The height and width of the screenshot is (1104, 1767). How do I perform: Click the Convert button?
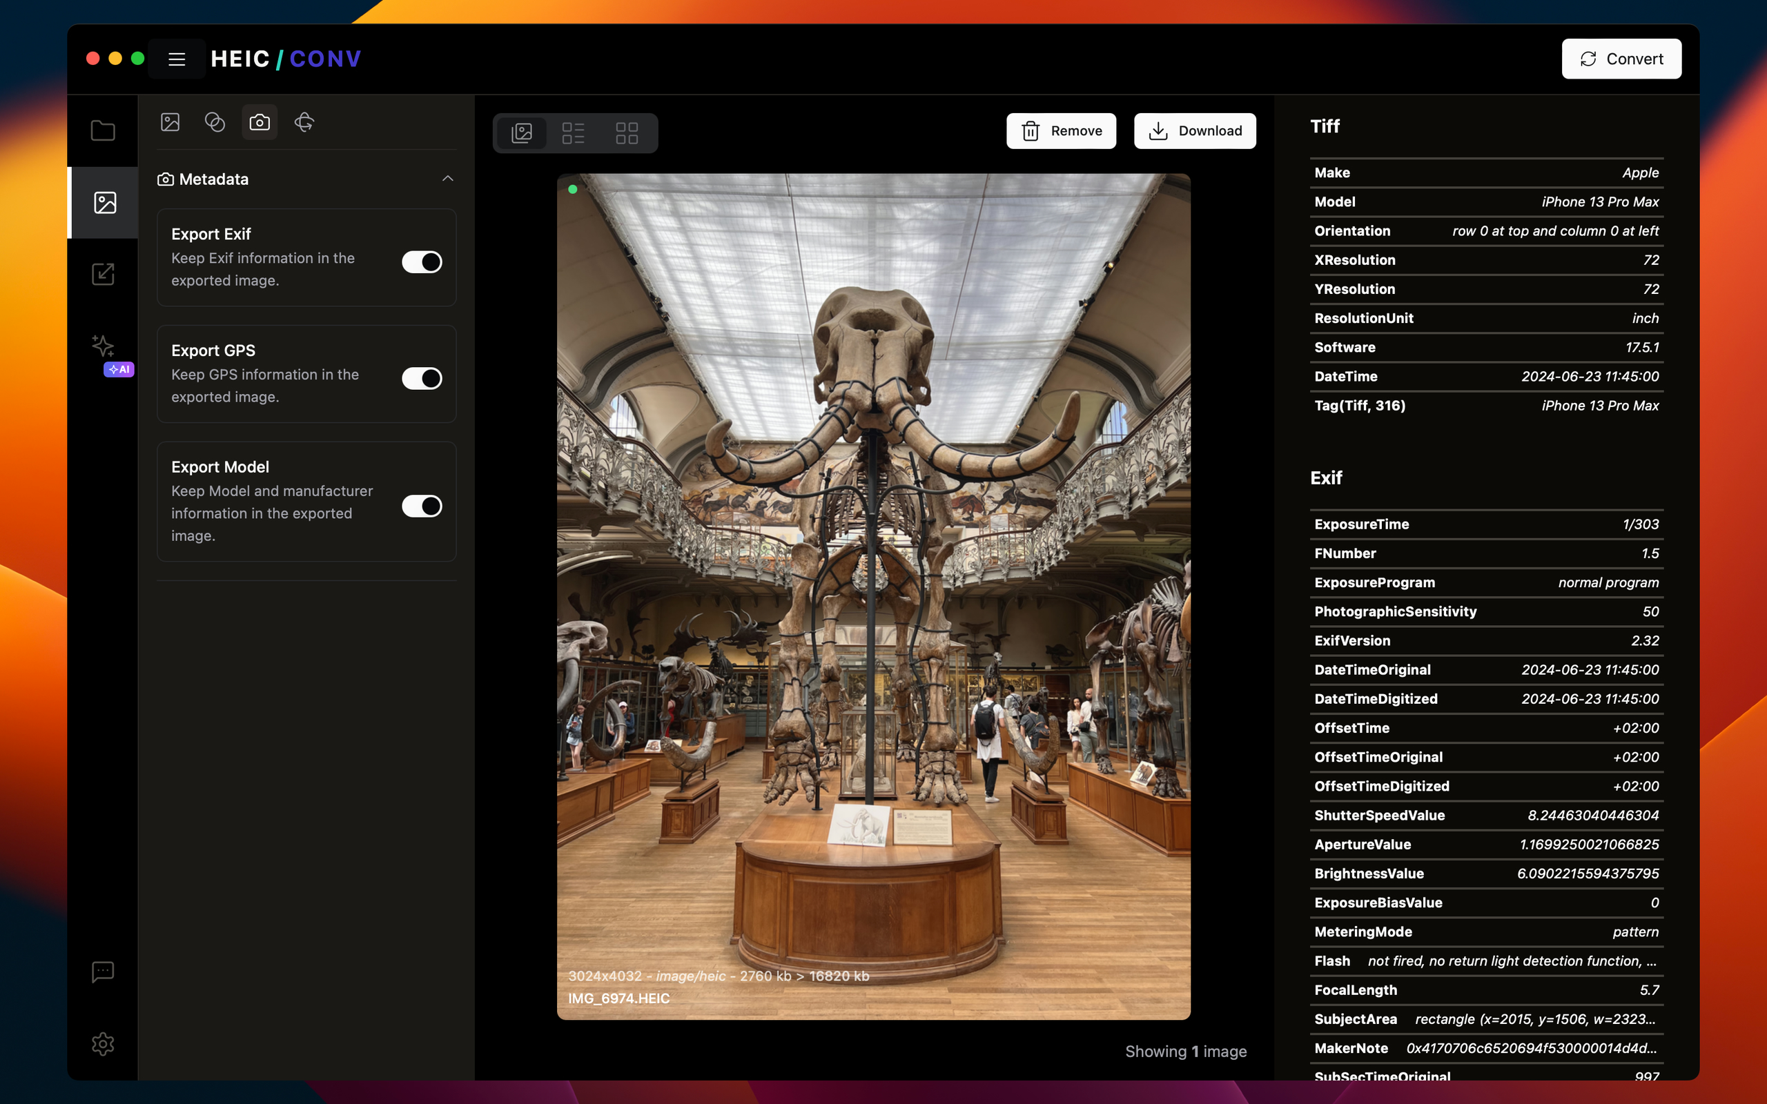tap(1621, 59)
